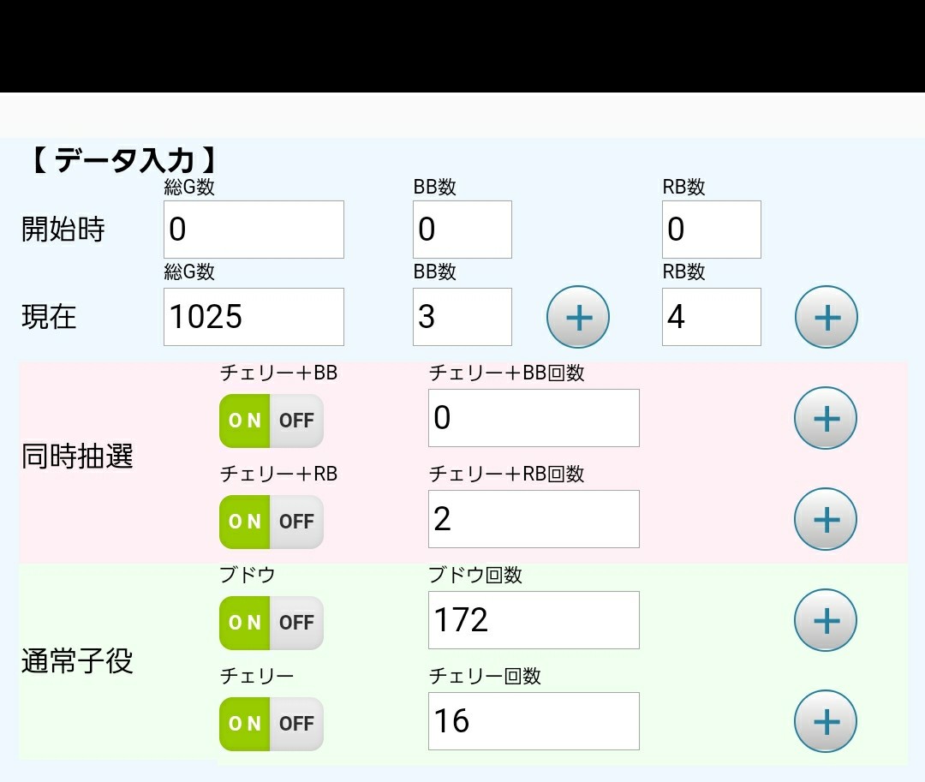Click the 開始時 BB数 input box
925x782 pixels.
click(x=462, y=229)
